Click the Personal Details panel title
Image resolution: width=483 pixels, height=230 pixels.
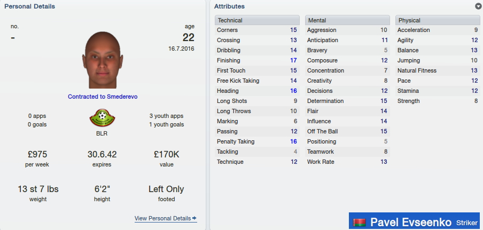29,6
